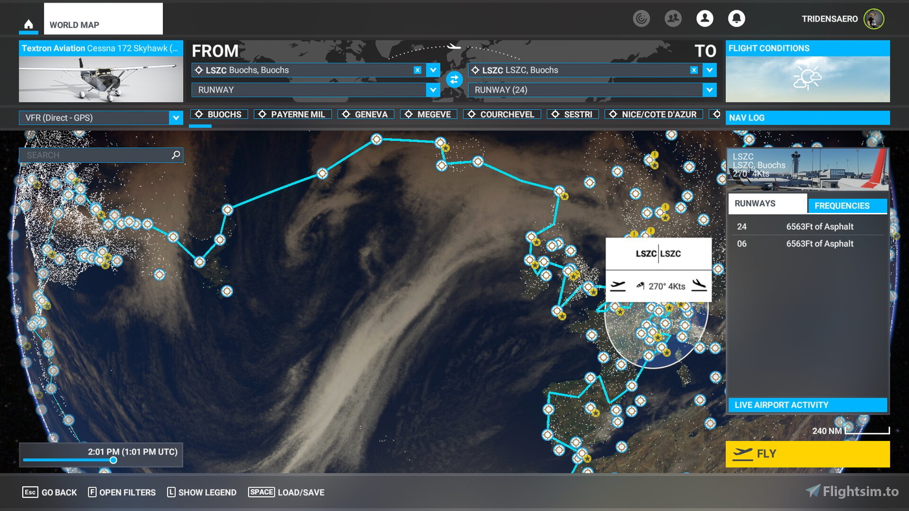Open the Flight Conditions weather panel
Image resolution: width=909 pixels, height=511 pixels.
point(807,48)
